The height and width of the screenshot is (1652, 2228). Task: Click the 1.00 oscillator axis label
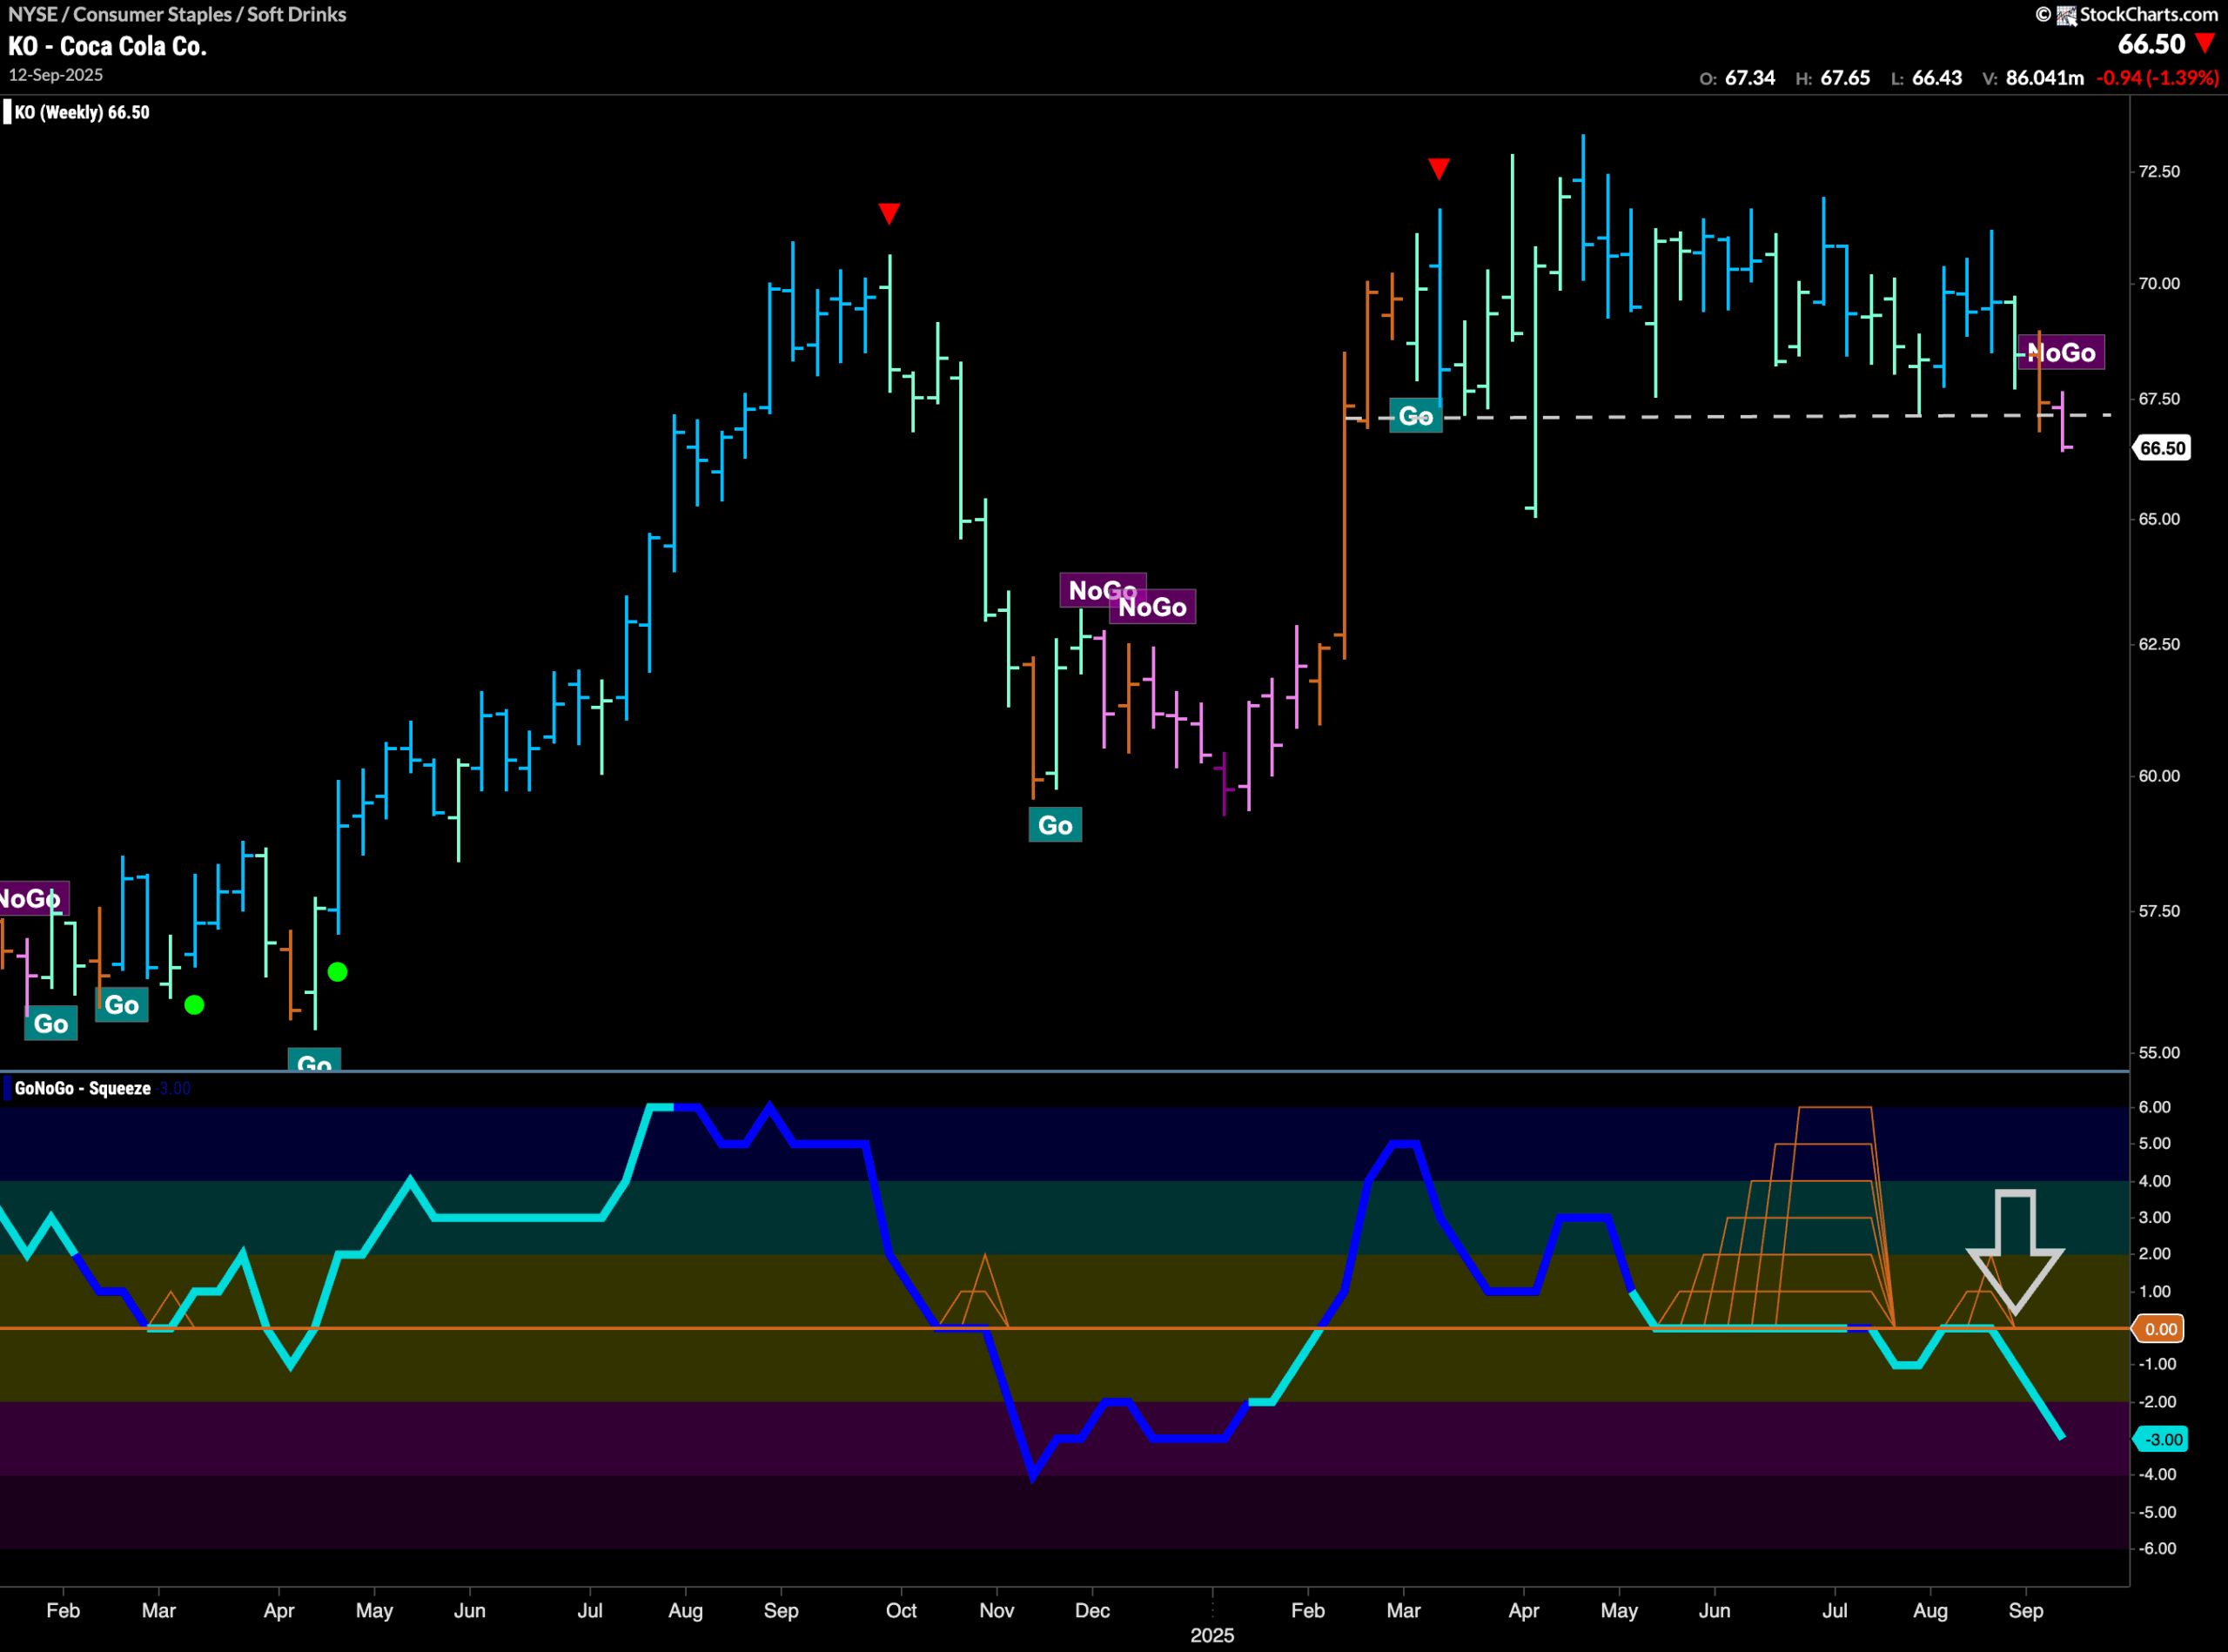(x=2155, y=1291)
